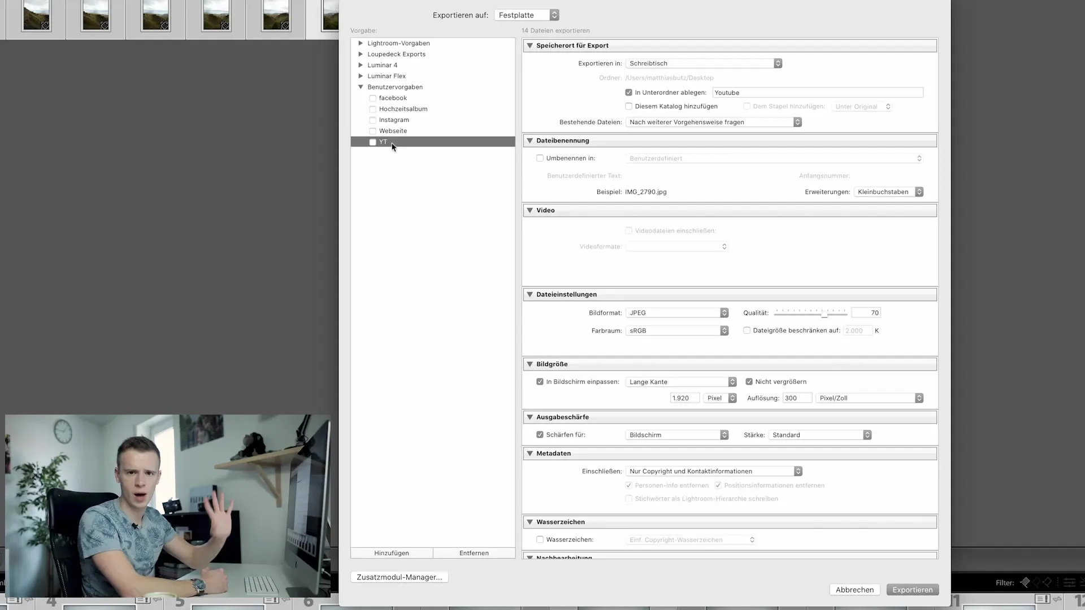Expand the Loupedeck Exports section

point(362,54)
